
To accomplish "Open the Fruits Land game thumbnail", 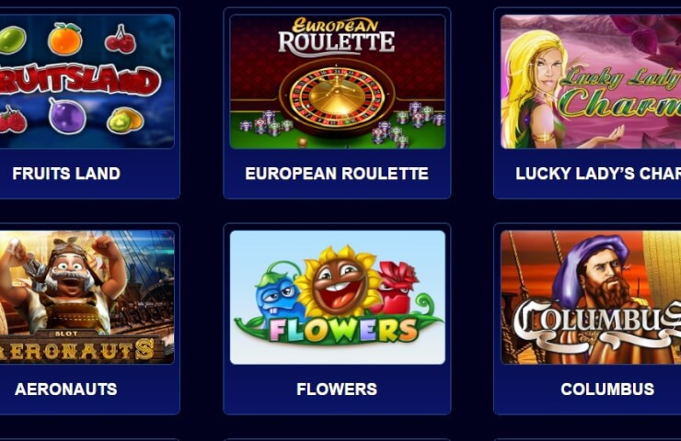I will pos(87,81).
